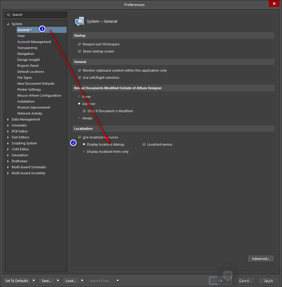The width and height of the screenshot is (282, 287).
Task: Select Display localized hints only option
Action: (84, 151)
